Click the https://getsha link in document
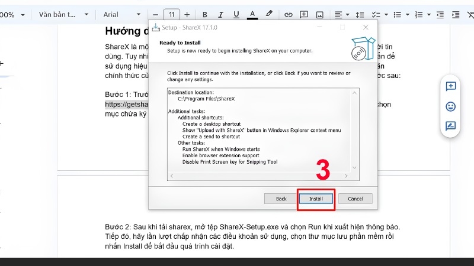This screenshot has width=474, height=266. click(x=127, y=105)
